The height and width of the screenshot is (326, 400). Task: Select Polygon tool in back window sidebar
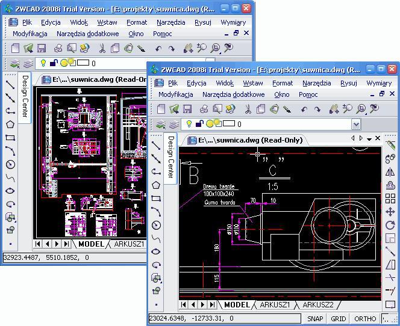tap(10, 125)
